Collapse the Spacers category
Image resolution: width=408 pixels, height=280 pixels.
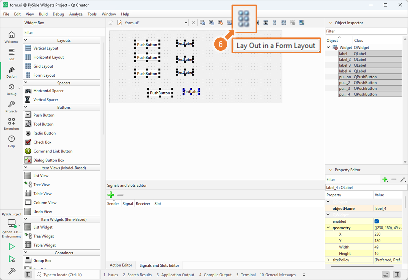point(26,83)
